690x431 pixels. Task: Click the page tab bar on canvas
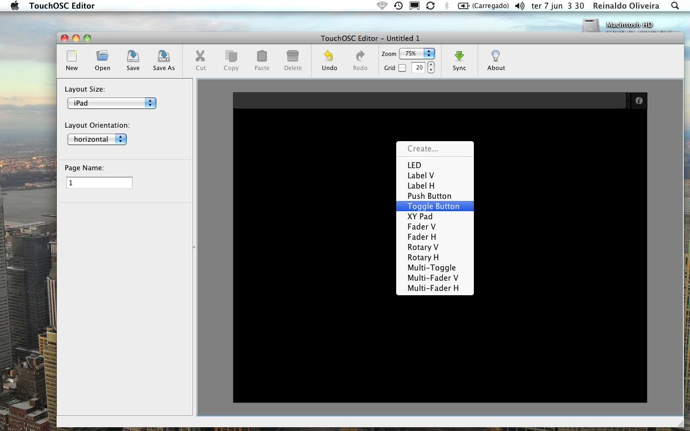429,101
